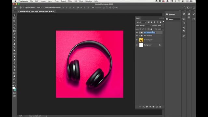Toggle layer filtering on/off switch
The image size is (208, 117).
click(x=163, y=22)
